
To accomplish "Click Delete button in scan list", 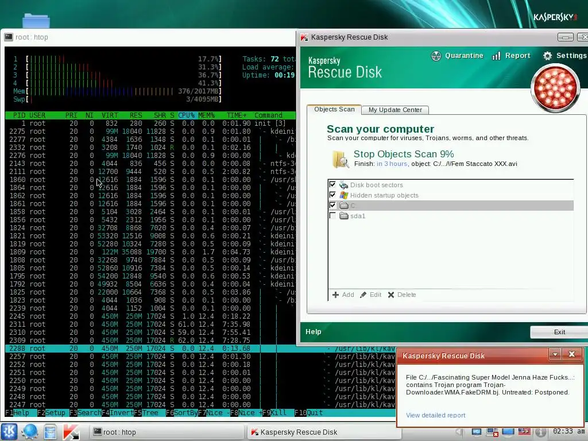I will coord(401,295).
